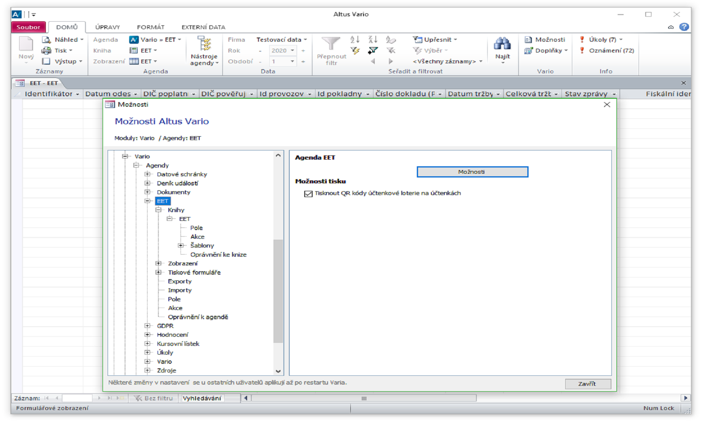
Task: Open Náhled print preview icon
Action: click(x=46, y=40)
